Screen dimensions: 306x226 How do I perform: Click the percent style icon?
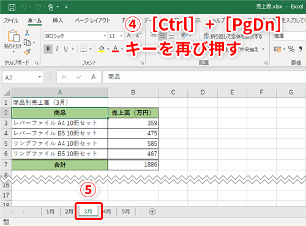point(291,49)
